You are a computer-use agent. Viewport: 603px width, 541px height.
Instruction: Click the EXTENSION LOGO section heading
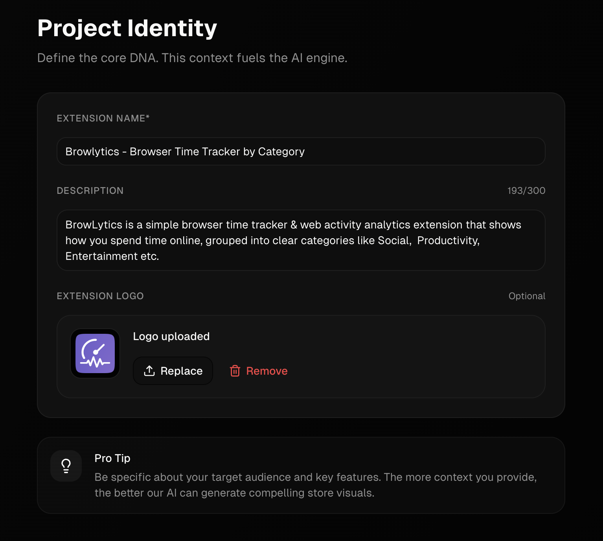pos(100,296)
